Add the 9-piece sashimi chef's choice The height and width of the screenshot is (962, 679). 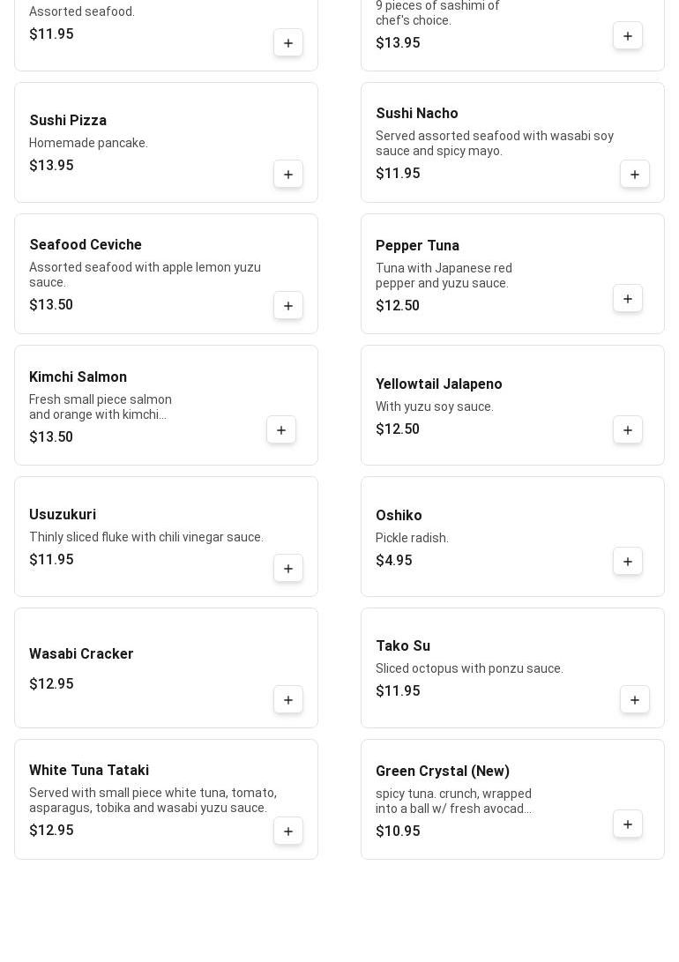pos(628,36)
